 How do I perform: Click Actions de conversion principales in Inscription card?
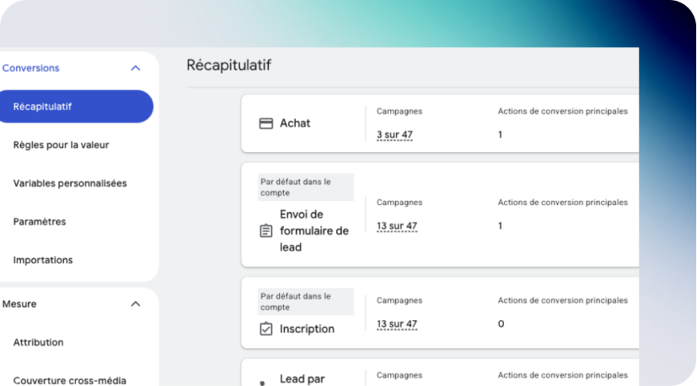[563, 300]
